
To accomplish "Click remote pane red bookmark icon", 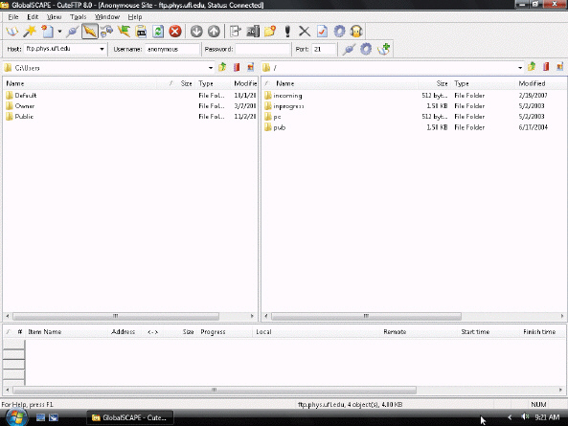I will click(546, 67).
